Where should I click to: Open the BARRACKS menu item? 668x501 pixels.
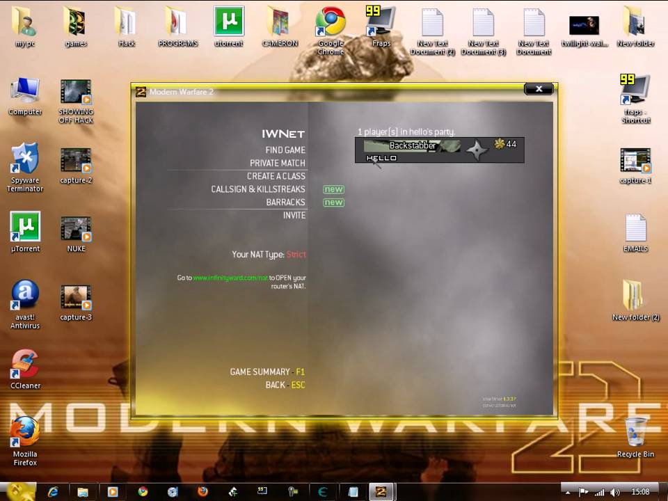pos(285,202)
